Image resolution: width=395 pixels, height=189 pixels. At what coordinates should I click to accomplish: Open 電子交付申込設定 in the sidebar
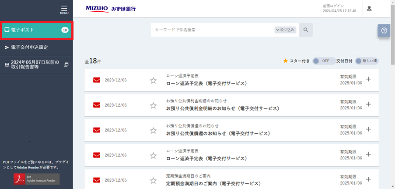click(37, 47)
